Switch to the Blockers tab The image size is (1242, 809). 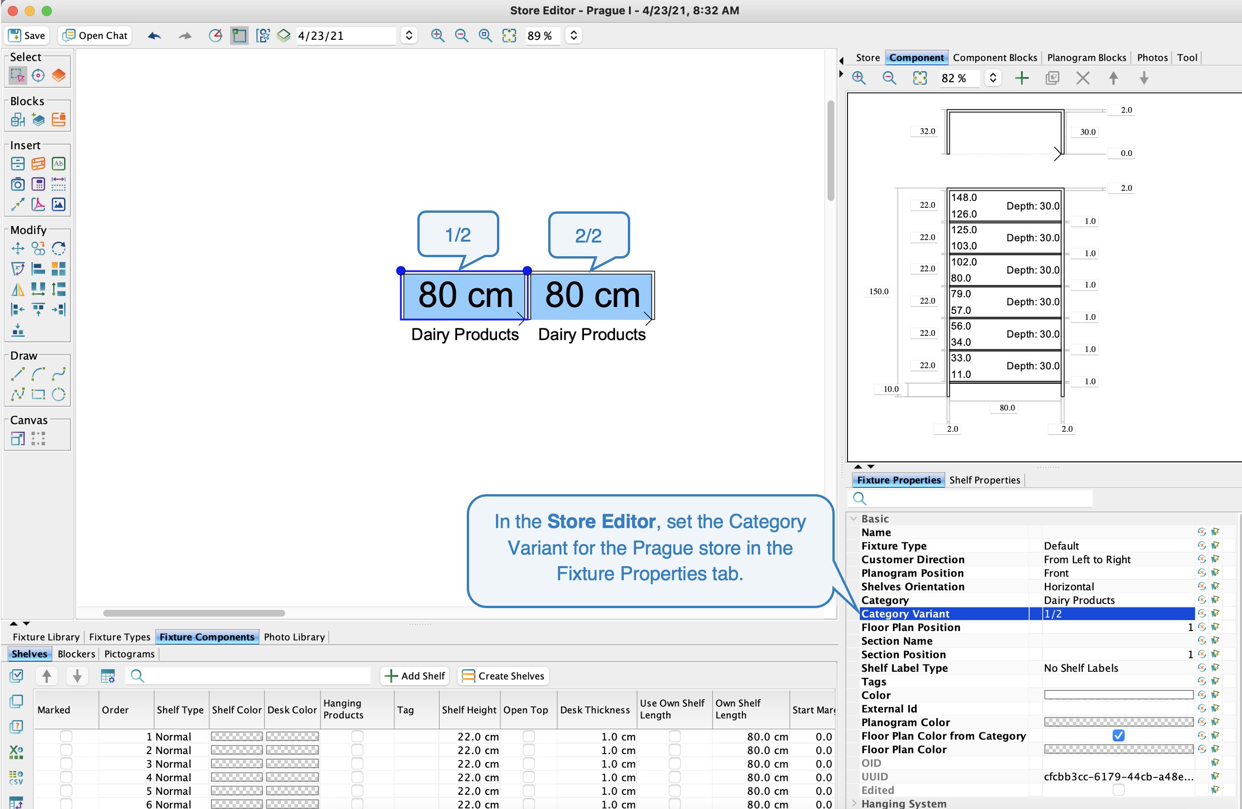pyautogui.click(x=76, y=653)
